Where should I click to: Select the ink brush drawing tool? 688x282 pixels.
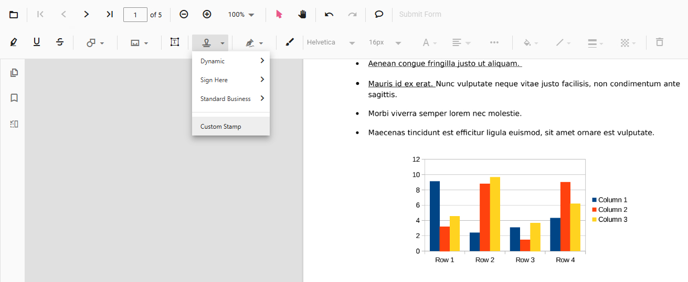point(290,42)
